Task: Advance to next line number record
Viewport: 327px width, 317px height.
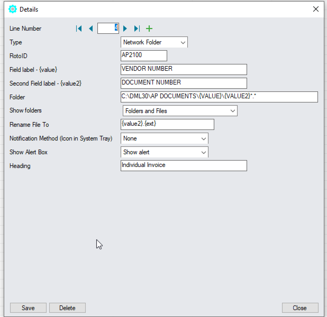Action: [125, 29]
